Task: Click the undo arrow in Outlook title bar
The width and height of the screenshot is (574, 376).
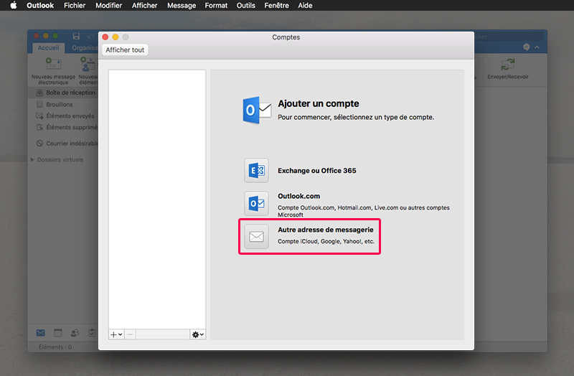Action: tap(91, 37)
